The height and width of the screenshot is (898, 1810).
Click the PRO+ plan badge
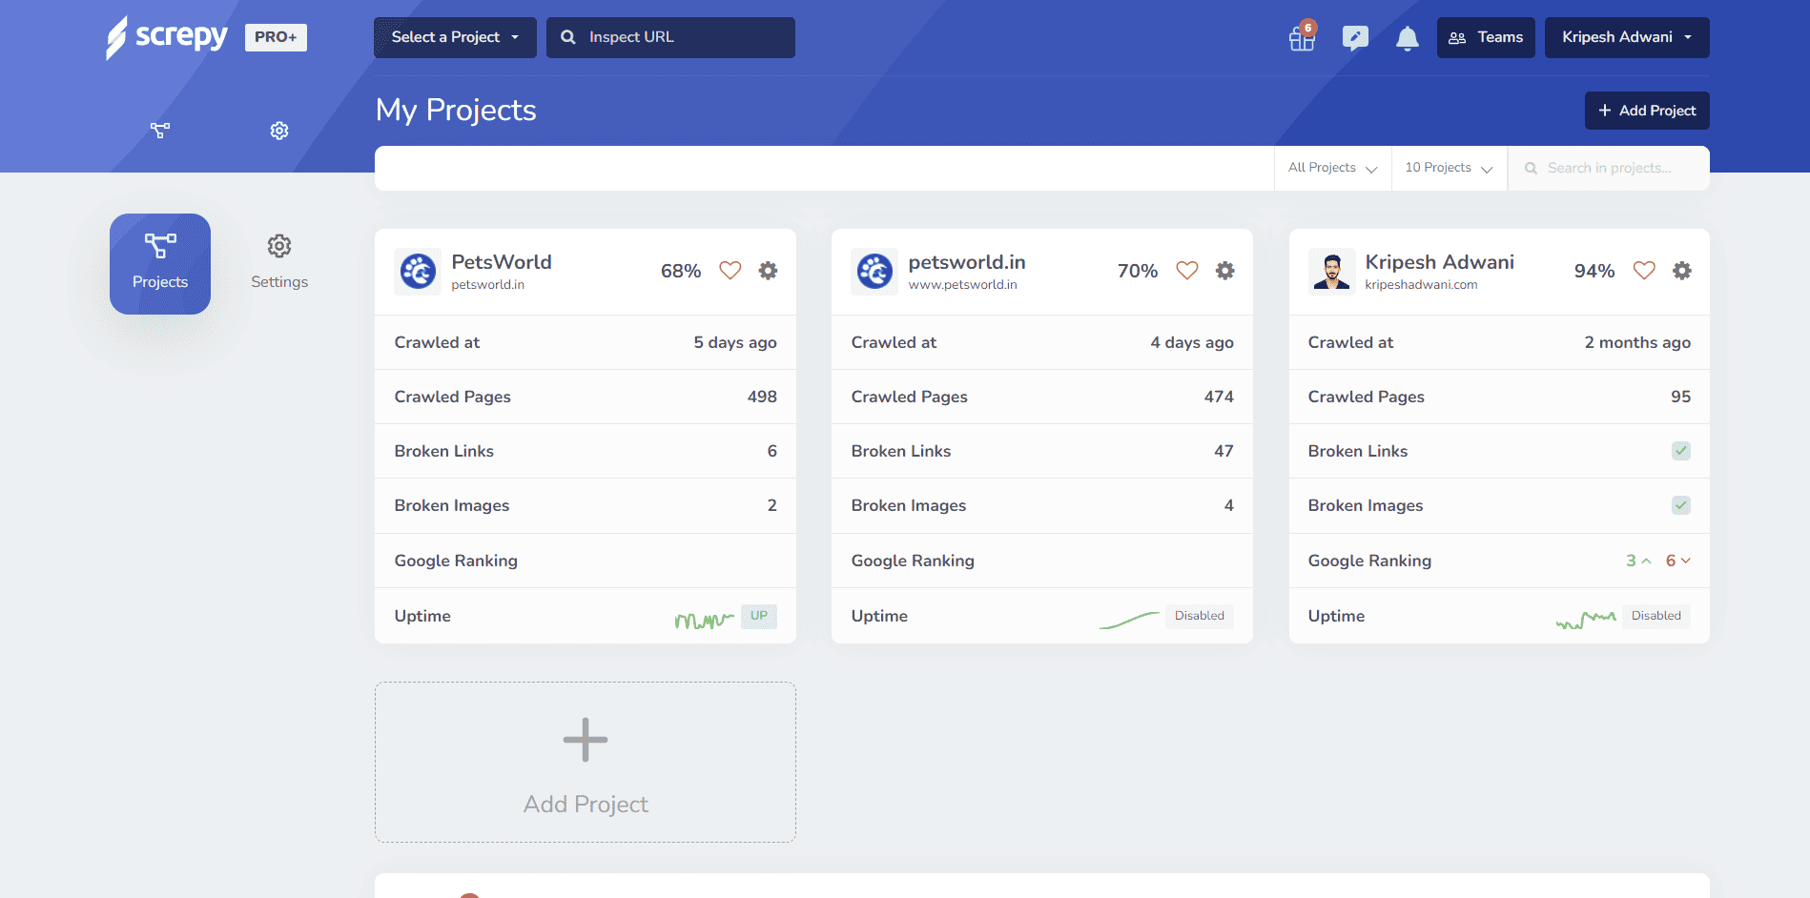(276, 37)
